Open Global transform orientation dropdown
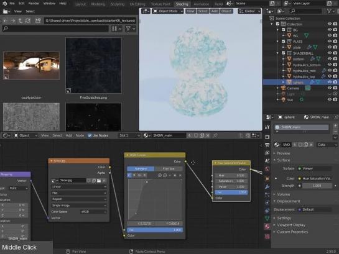Viewport: 339px width, 254px height. coord(249,11)
